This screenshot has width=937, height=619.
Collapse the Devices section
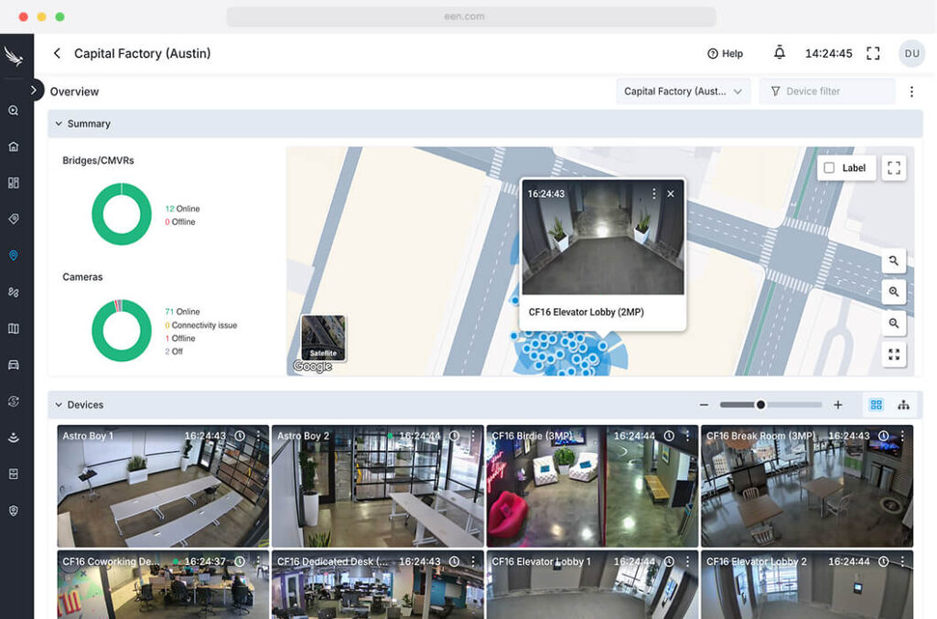click(59, 405)
